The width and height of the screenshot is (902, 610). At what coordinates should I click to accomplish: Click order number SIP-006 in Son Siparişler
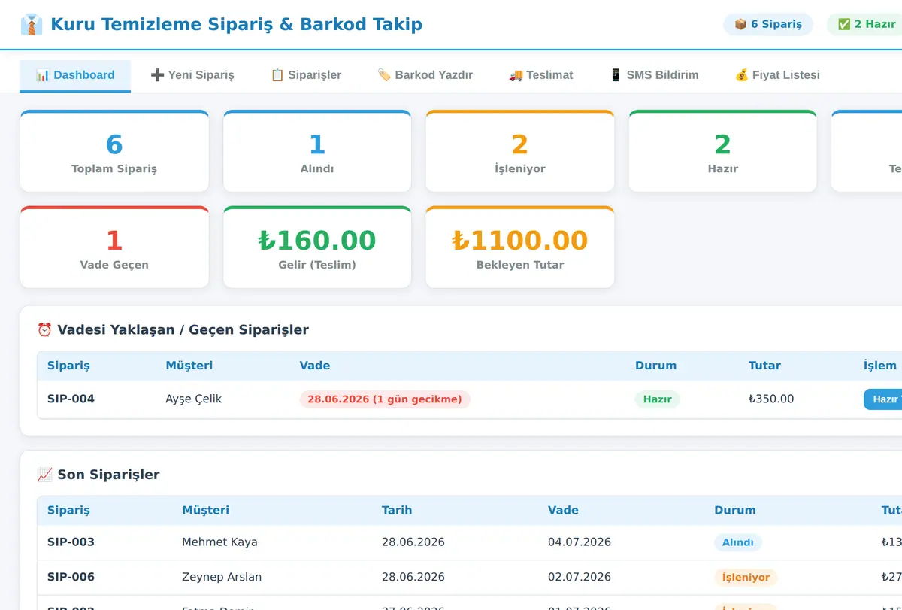[x=71, y=577]
